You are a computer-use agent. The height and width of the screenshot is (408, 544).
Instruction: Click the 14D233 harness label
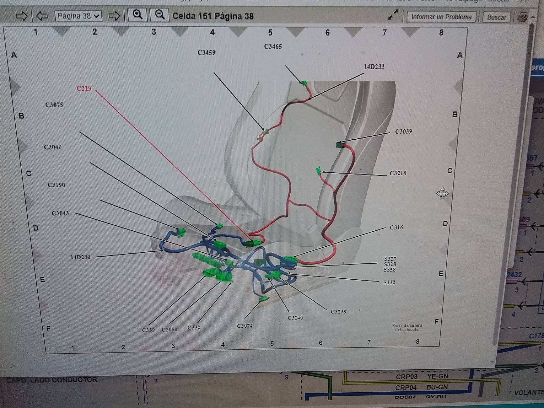click(x=374, y=67)
